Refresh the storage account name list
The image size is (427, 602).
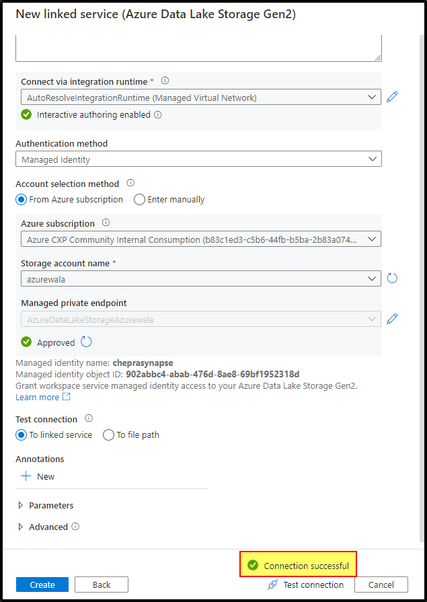click(x=391, y=278)
